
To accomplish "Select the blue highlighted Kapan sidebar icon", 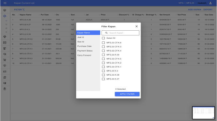I will coord(5,16).
